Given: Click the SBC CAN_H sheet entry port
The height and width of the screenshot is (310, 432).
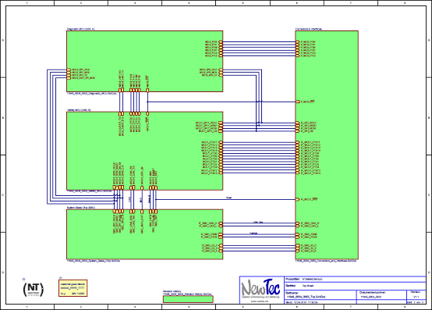Looking at the screenshot, I should click(221, 223).
